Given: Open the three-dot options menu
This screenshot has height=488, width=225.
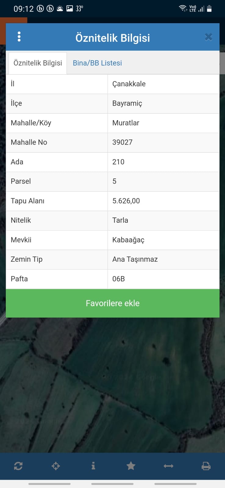Looking at the screenshot, I should click(x=19, y=37).
